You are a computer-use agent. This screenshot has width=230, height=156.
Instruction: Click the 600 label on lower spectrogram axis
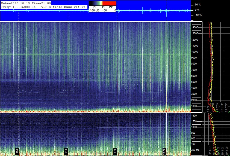193,139
